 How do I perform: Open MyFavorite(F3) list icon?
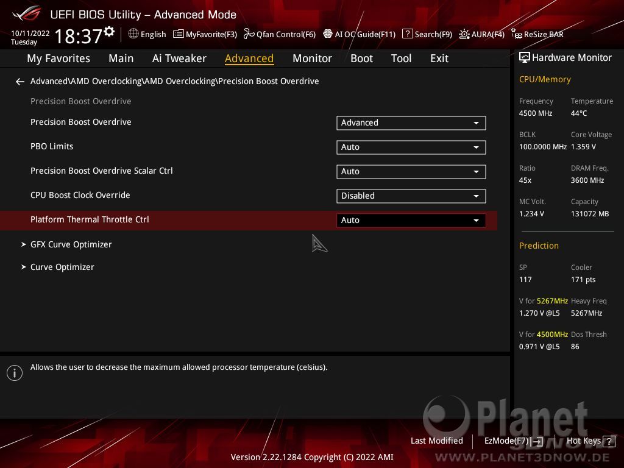179,34
